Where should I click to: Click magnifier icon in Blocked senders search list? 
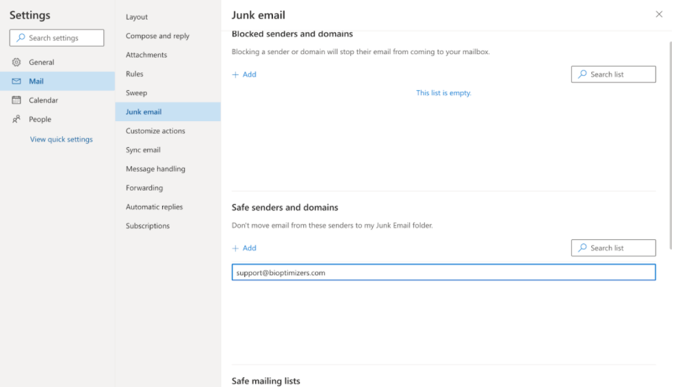click(x=582, y=74)
